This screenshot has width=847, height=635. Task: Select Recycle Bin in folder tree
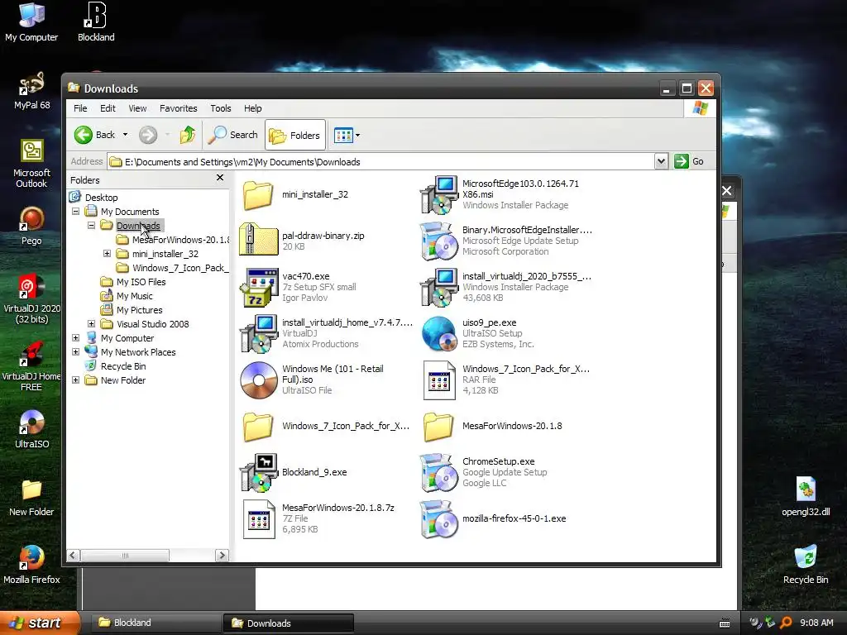(115, 366)
